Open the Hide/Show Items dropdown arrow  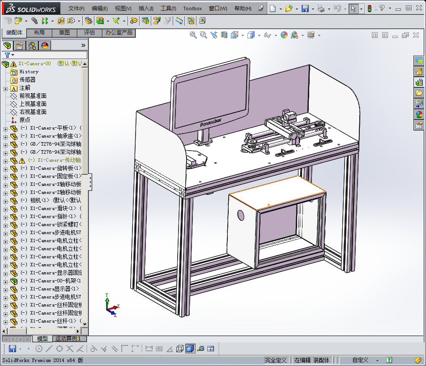coord(276,35)
